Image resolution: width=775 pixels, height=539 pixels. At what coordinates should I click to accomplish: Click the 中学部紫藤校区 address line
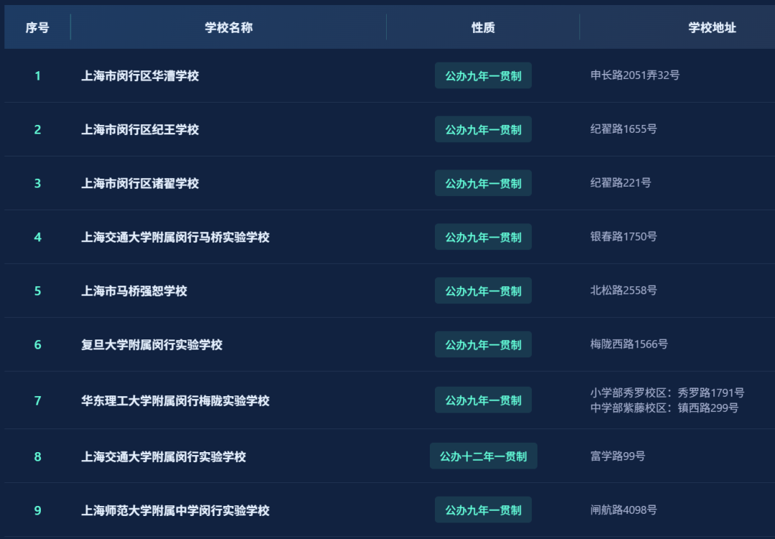[x=664, y=408]
